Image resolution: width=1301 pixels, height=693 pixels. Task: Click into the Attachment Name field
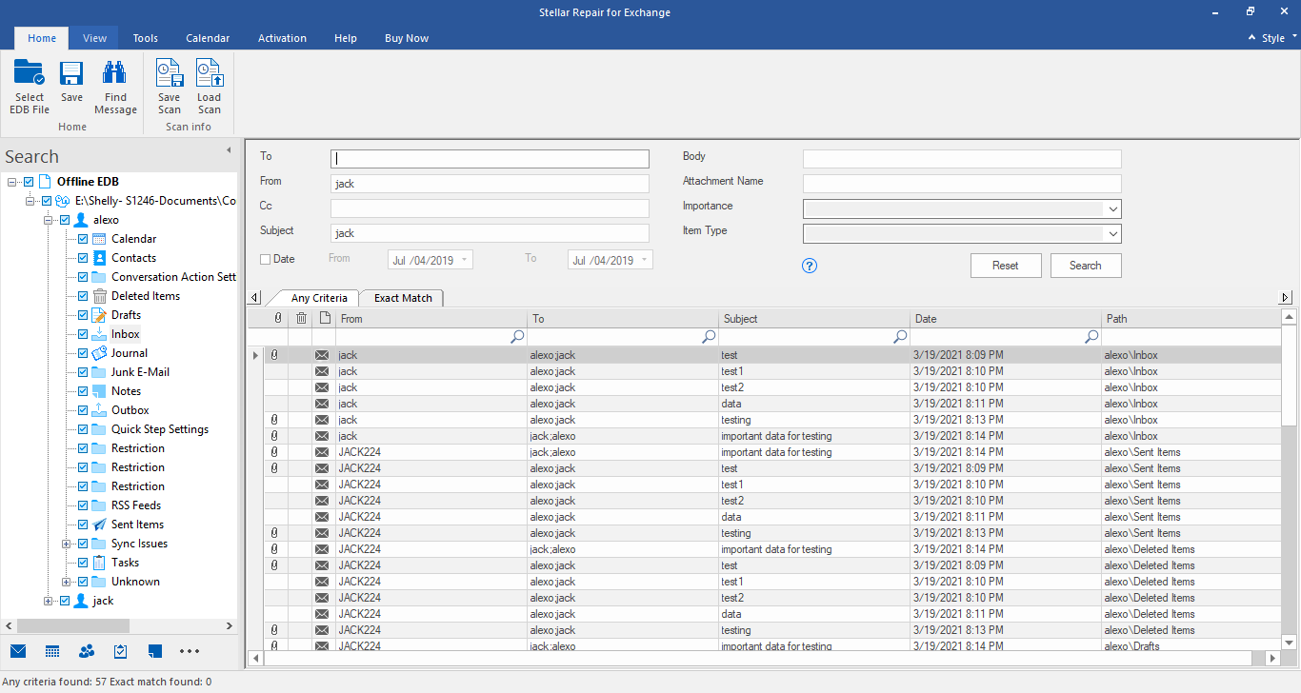coord(962,184)
